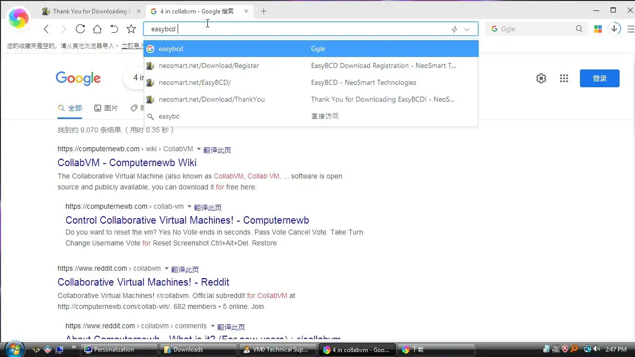Switch to Personalization taskbar window

(120, 350)
